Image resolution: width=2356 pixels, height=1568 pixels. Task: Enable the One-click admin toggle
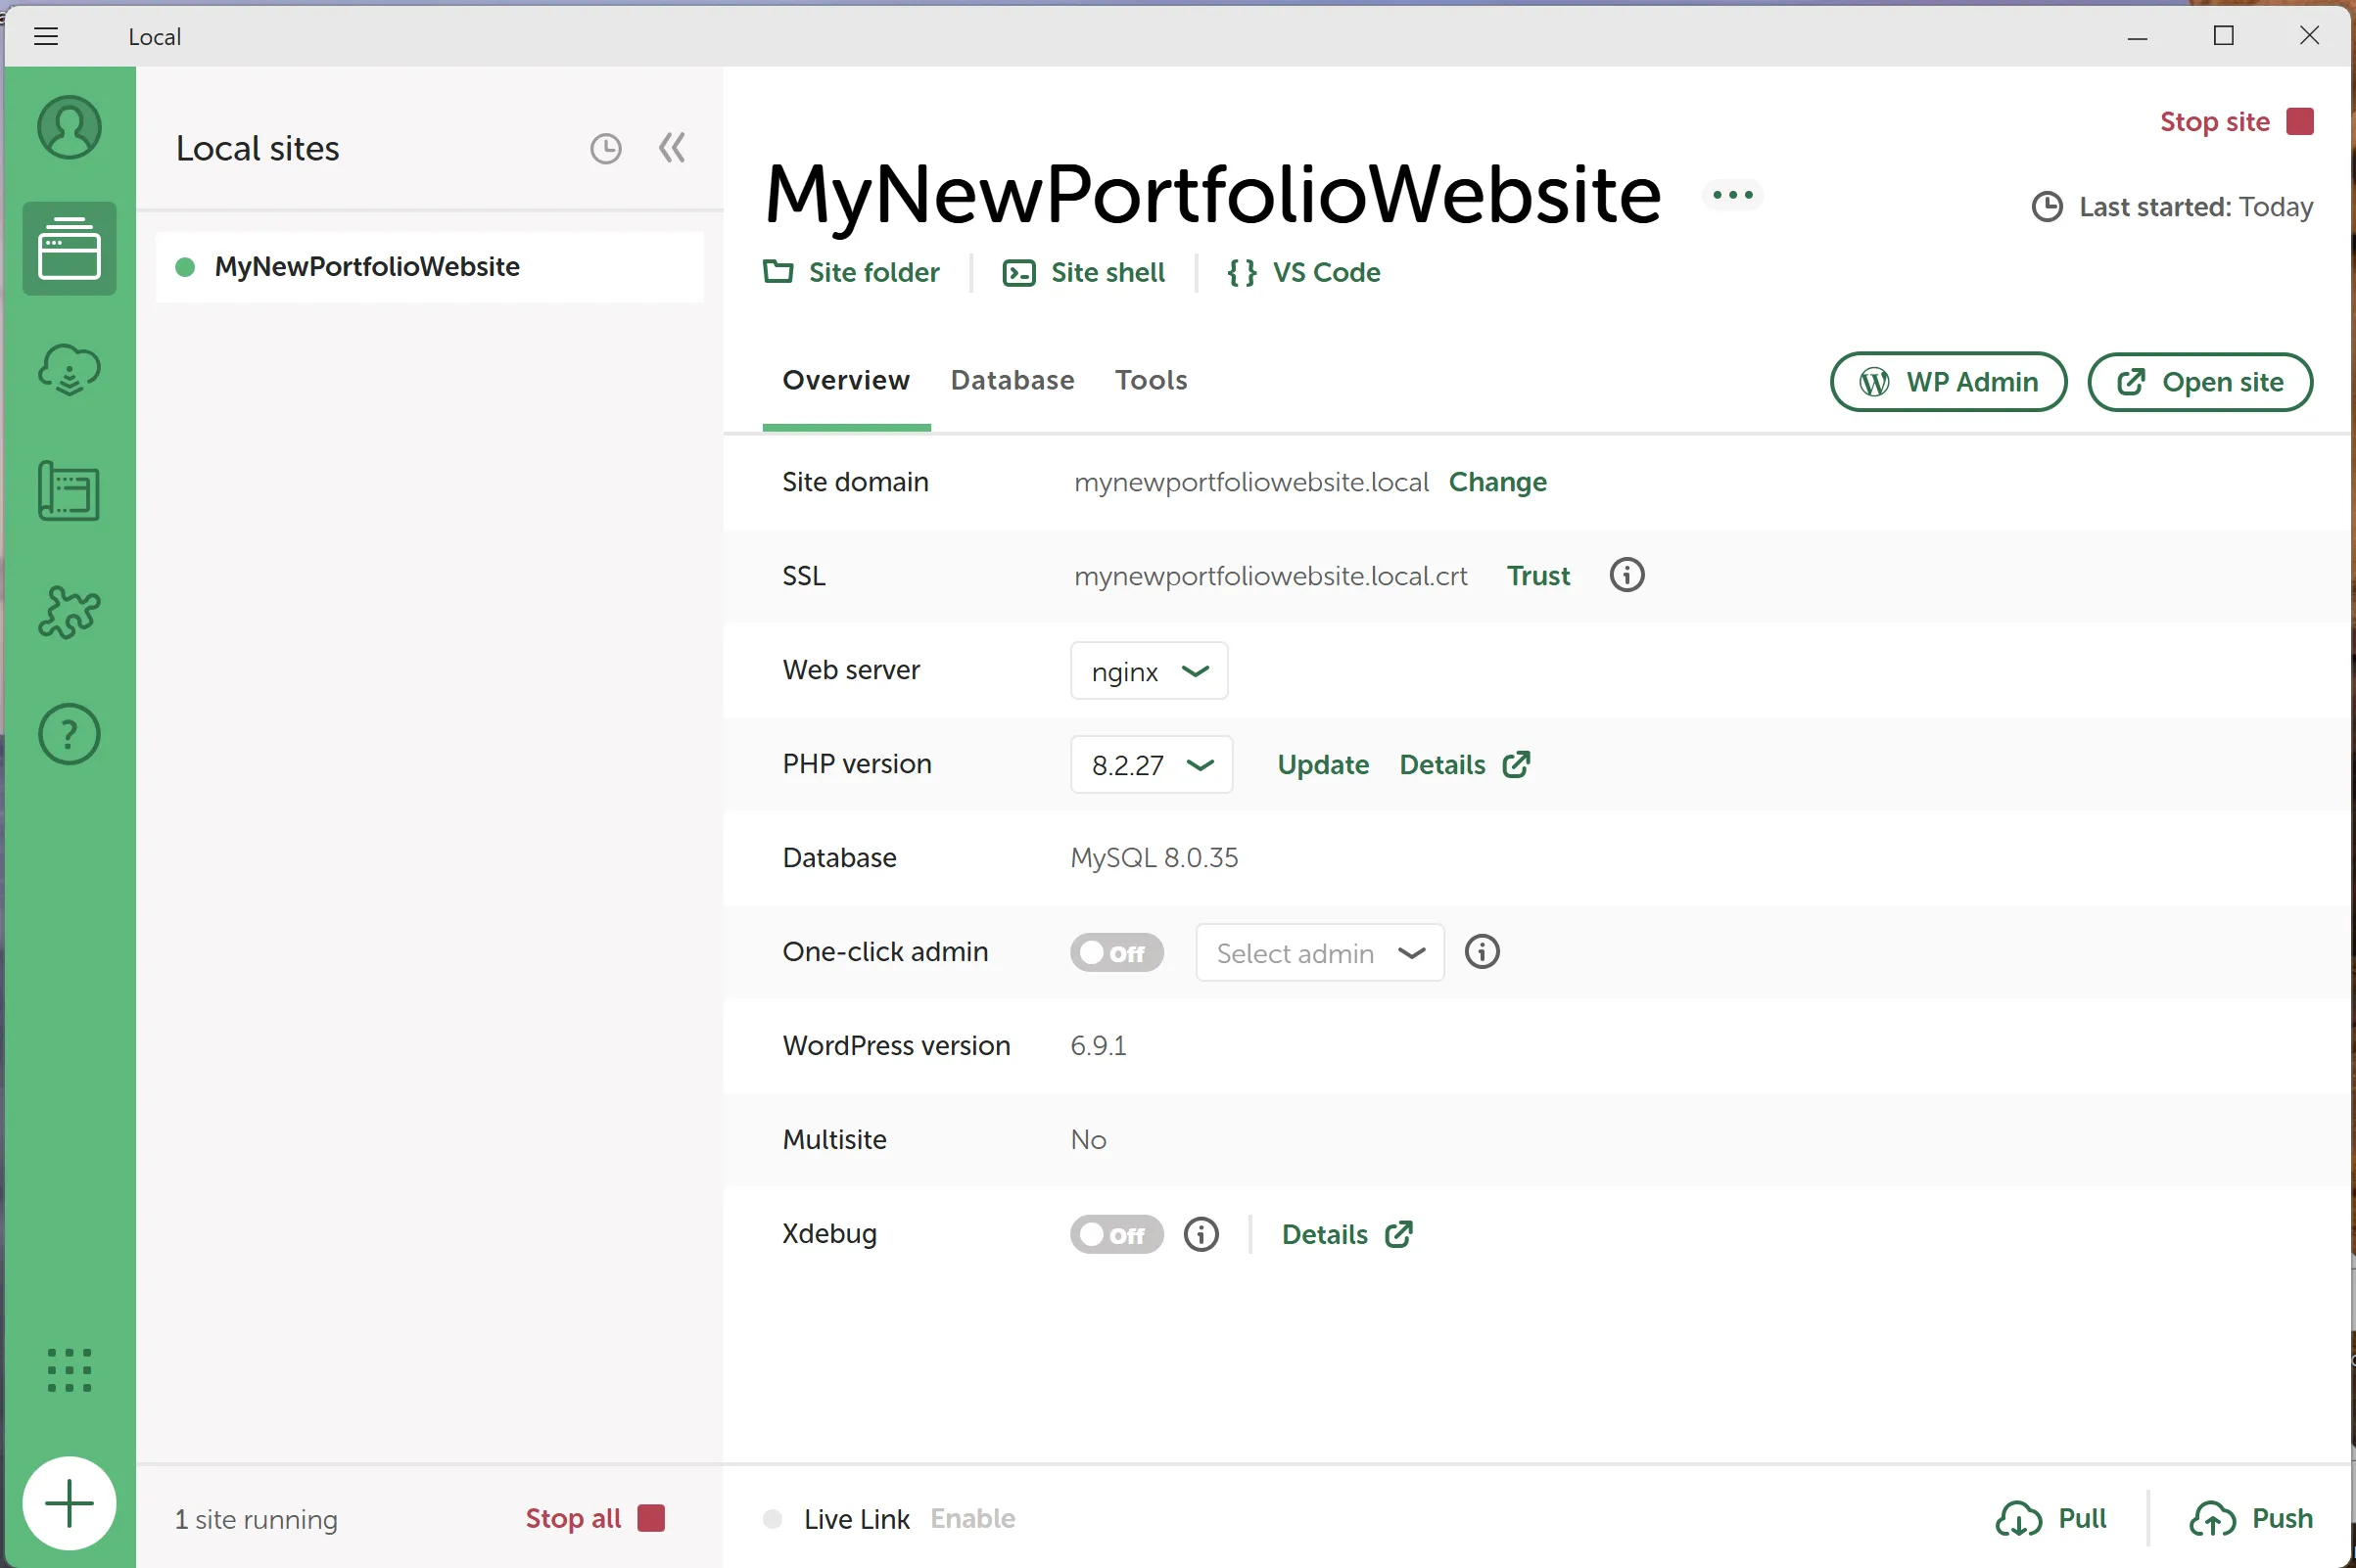point(1116,952)
